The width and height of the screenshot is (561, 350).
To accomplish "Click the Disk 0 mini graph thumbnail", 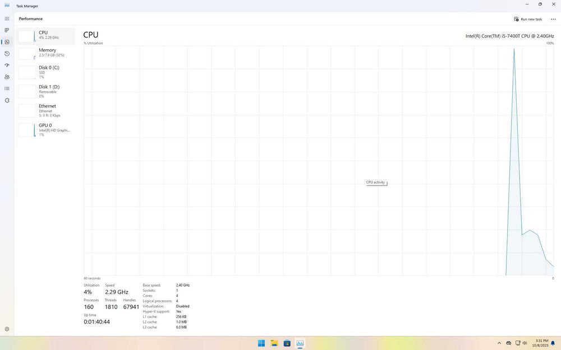I will [27, 72].
